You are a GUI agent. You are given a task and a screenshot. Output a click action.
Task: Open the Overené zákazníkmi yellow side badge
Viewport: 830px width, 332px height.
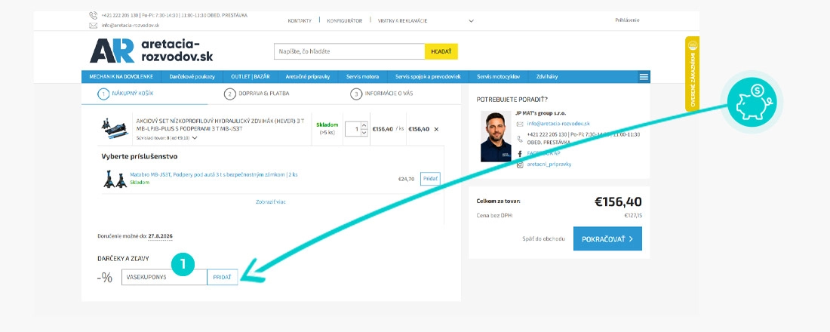[x=693, y=74]
